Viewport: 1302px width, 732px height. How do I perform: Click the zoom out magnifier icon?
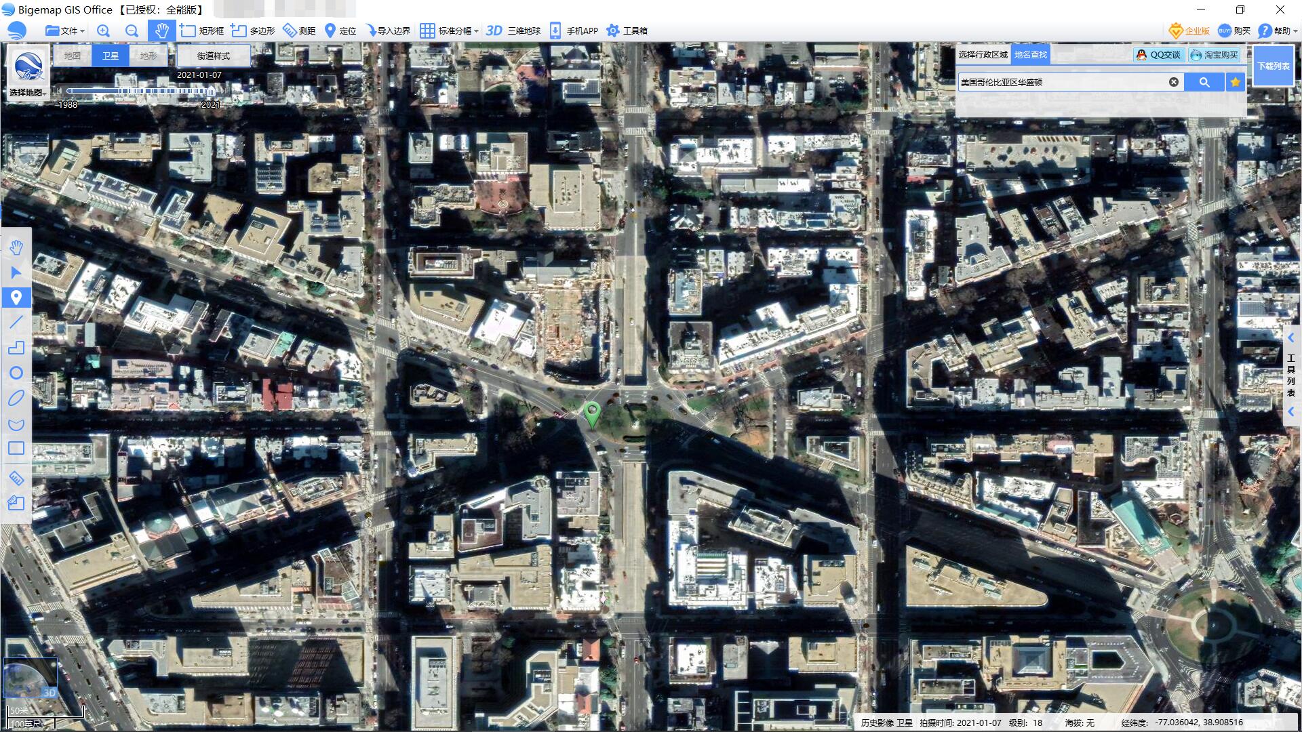pos(132,30)
